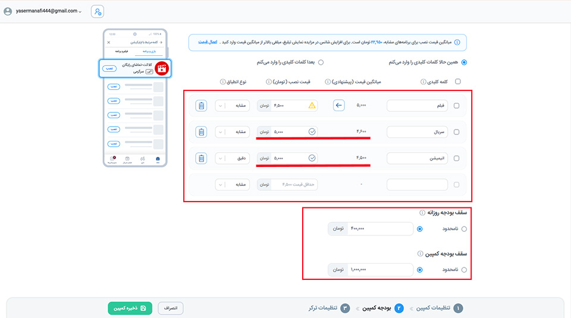Select بعدا کلمات کلیدی را وارد می‌کنم option
This screenshot has height=318, width=571.
point(321,62)
